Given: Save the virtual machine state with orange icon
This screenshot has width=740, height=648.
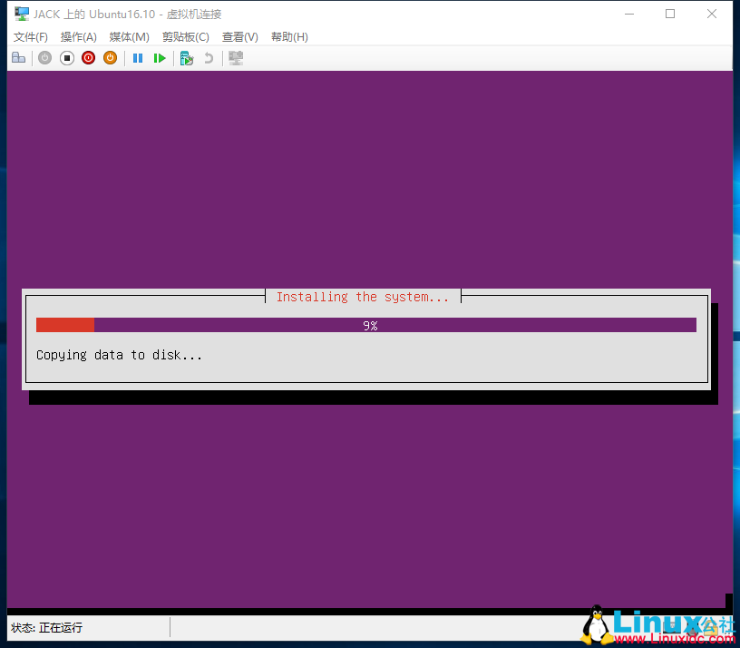Looking at the screenshot, I should [x=110, y=57].
